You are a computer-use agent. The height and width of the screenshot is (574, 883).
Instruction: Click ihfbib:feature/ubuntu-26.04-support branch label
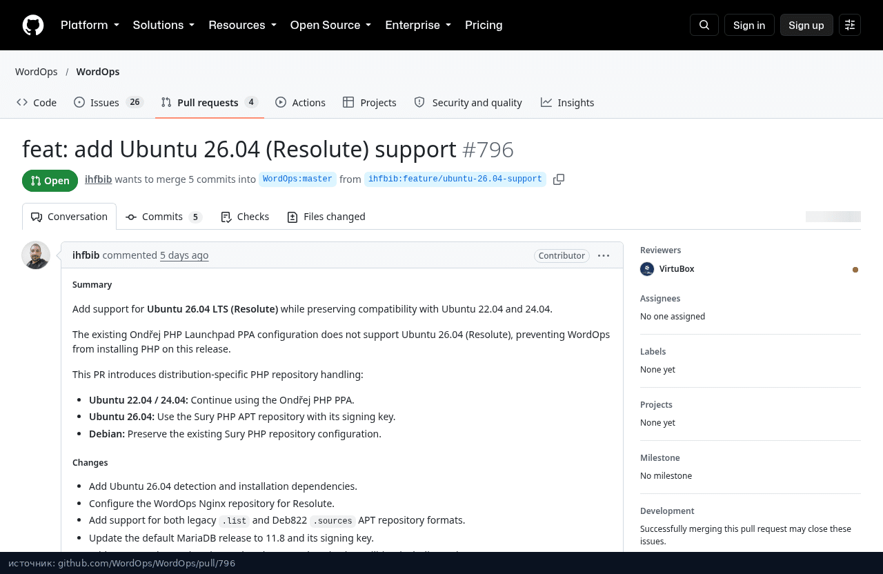(x=455, y=179)
